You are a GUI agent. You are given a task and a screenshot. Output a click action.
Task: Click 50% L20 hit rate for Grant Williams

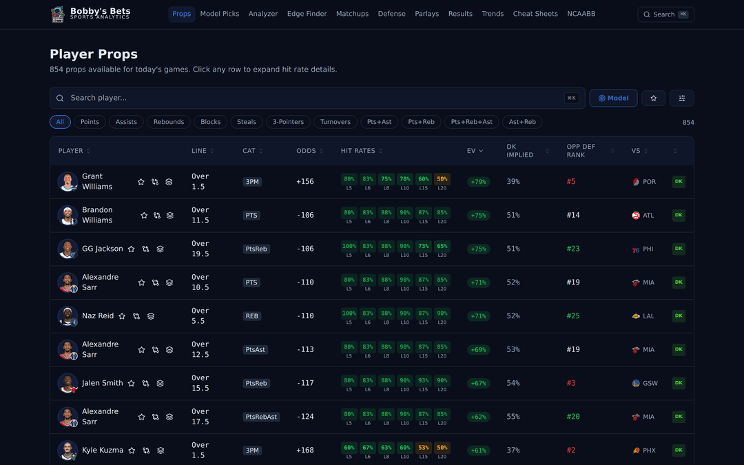(x=442, y=179)
